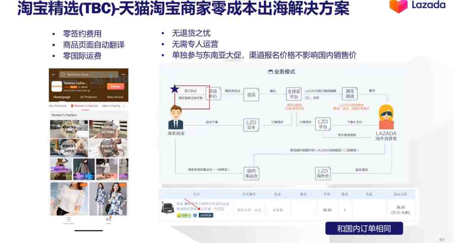
Task: Select the Men's Fashion category tab
Action: point(111,106)
